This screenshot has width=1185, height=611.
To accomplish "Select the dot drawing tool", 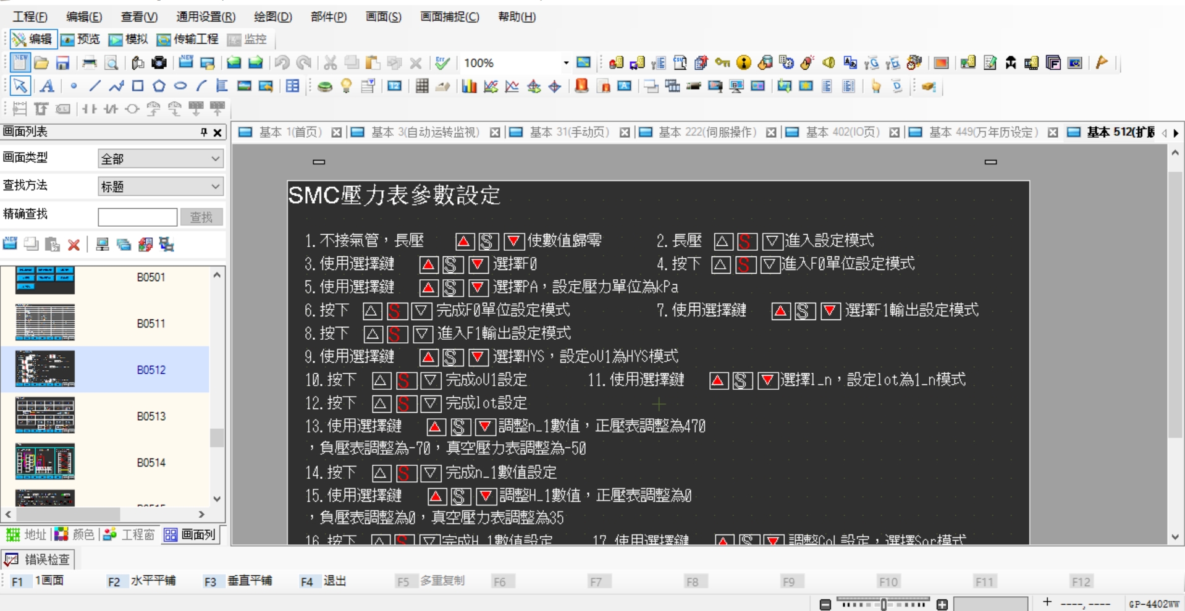I will [x=74, y=86].
